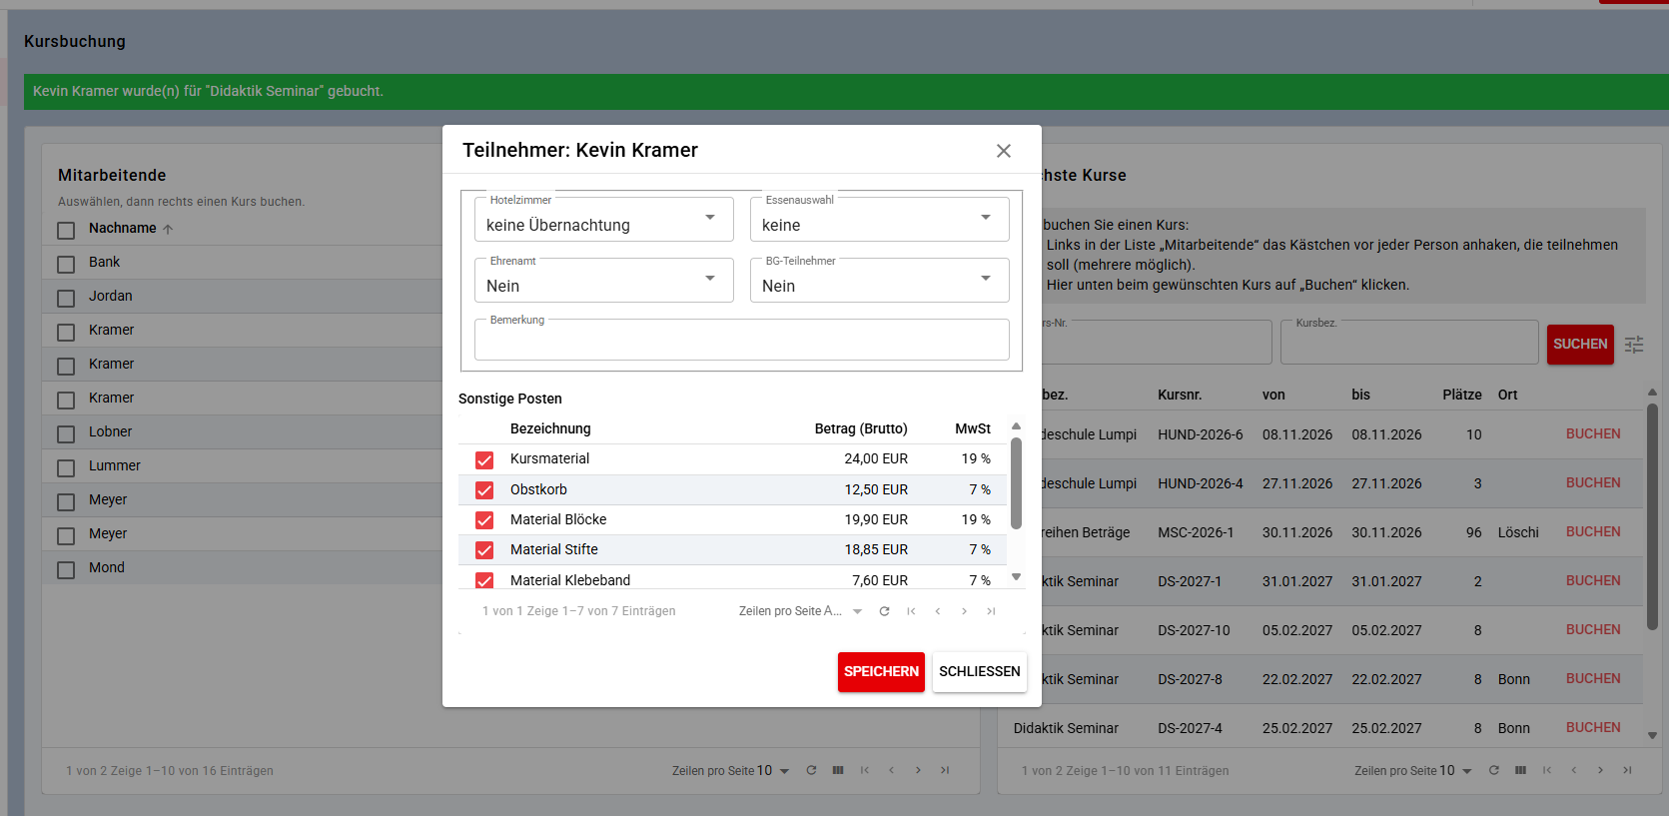Uncheck the Material Blöcke checkbox
The image size is (1669, 816).
click(x=484, y=520)
